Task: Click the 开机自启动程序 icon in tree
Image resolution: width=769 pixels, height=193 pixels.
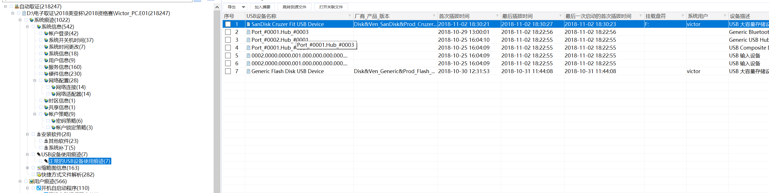Action: click(39, 188)
